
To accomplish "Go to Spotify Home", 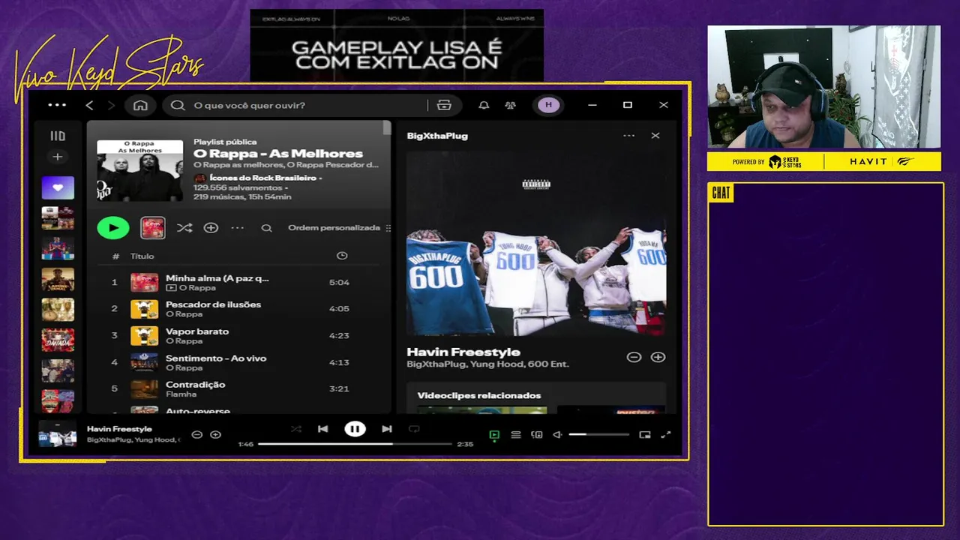I will [x=140, y=105].
